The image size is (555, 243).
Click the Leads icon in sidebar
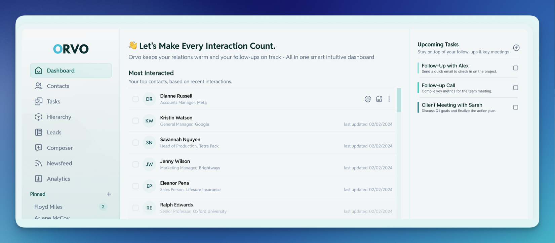click(39, 132)
